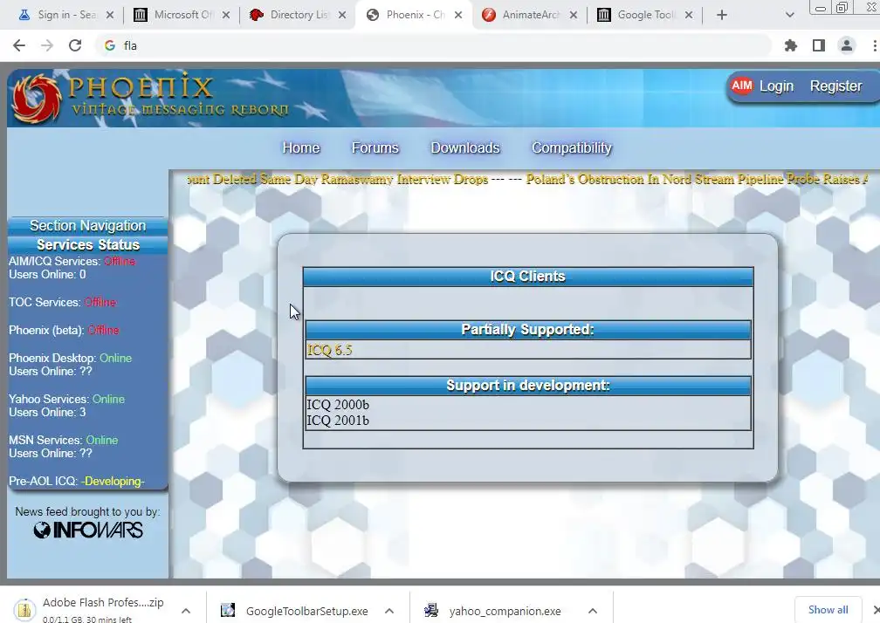The width and height of the screenshot is (880, 623).
Task: Open the tab search dropdown chevron
Action: click(x=789, y=15)
